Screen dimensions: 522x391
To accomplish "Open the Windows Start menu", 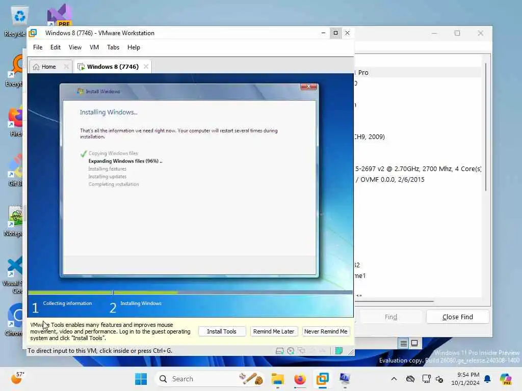I will coord(141,379).
